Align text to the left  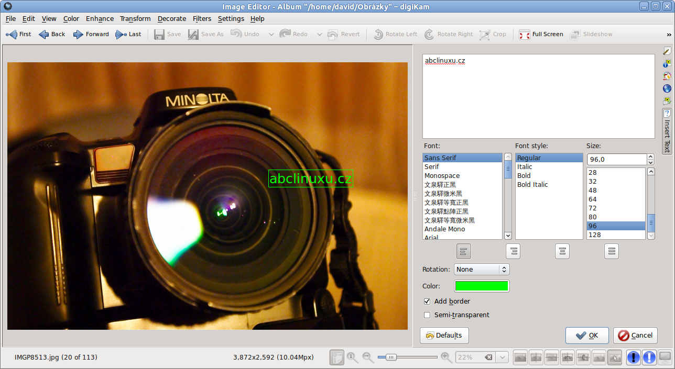click(x=464, y=251)
